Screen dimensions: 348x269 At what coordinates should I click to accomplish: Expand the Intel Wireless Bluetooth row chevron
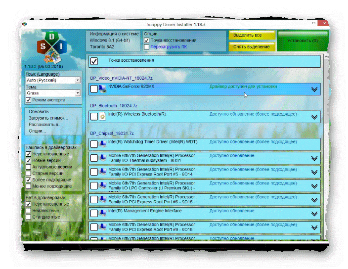[314, 117]
